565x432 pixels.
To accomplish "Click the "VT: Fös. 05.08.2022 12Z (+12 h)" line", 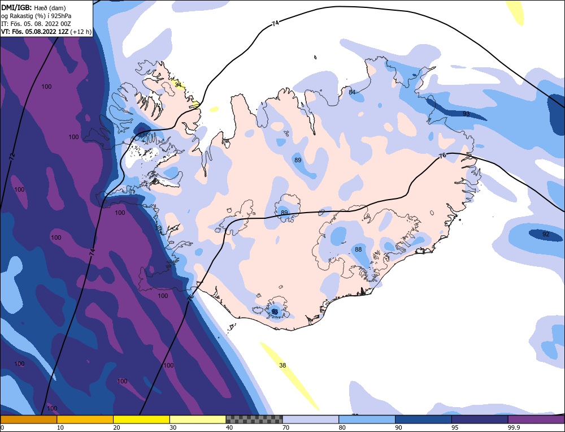I will click(46, 32).
